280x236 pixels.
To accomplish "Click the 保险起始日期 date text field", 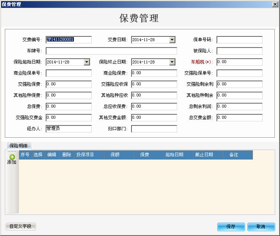I will [x=65, y=62].
